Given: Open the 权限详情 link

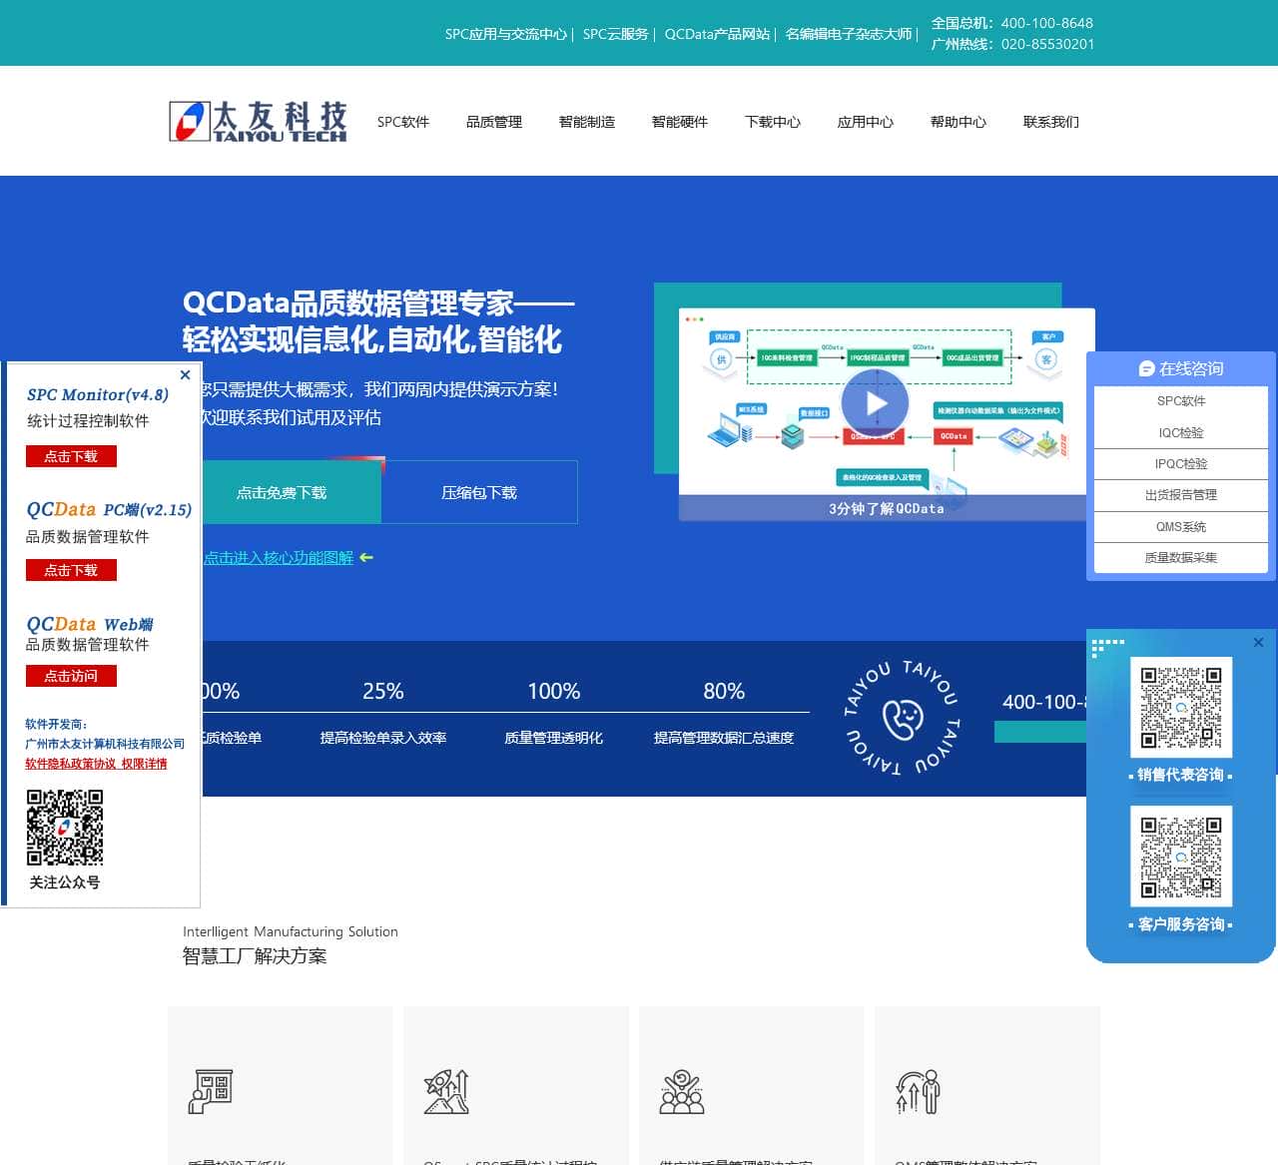Looking at the screenshot, I should [x=145, y=764].
